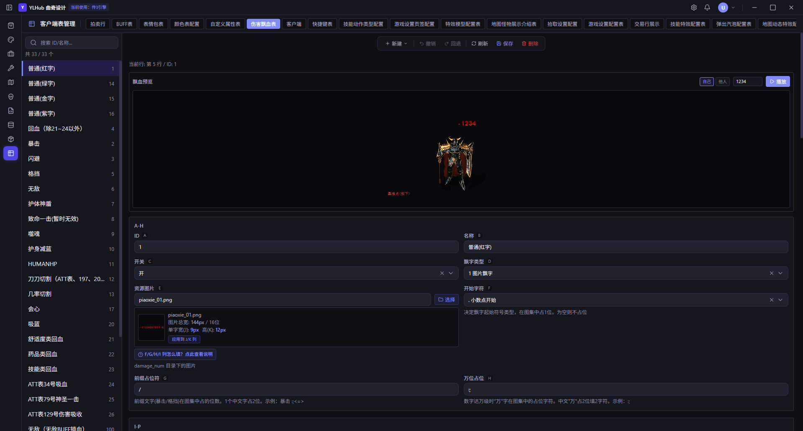Expand the 新建 dropdown
This screenshot has height=431, width=803.
[x=396, y=43]
